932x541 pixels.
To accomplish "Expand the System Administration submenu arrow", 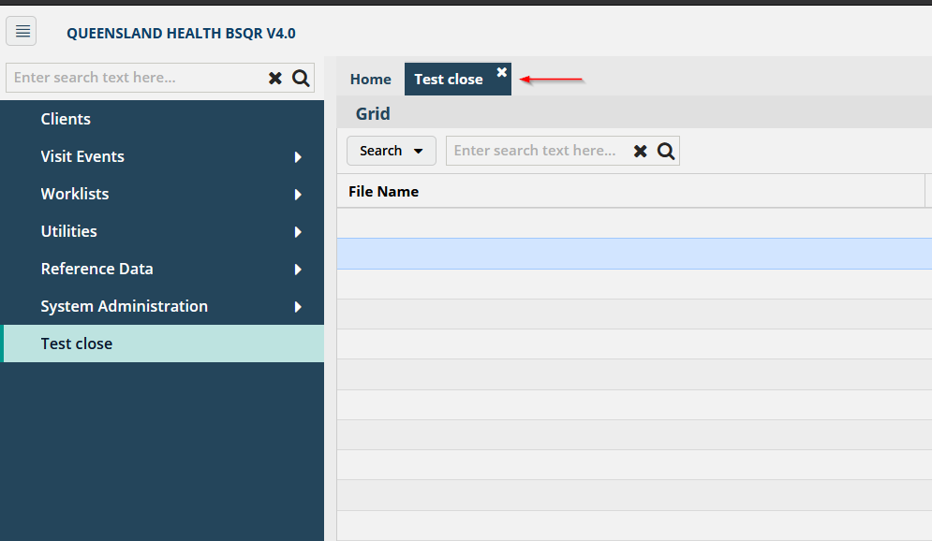I will pyautogui.click(x=298, y=307).
